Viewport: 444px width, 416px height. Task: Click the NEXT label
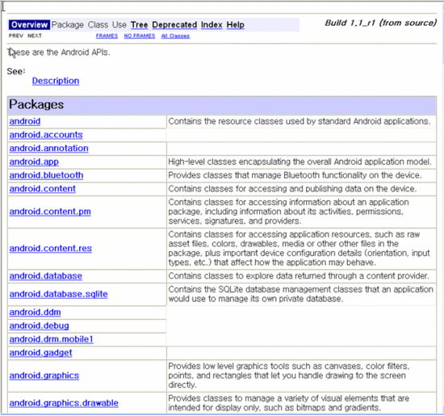pos(35,36)
